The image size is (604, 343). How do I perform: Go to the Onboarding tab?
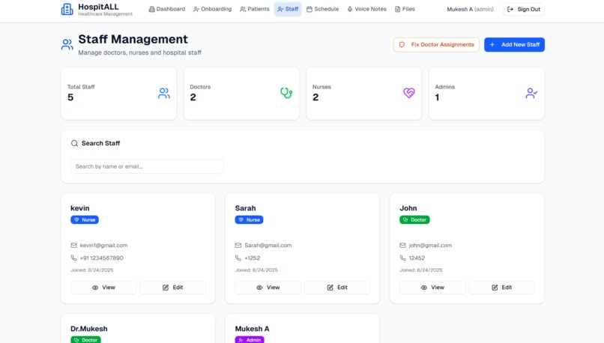click(212, 9)
